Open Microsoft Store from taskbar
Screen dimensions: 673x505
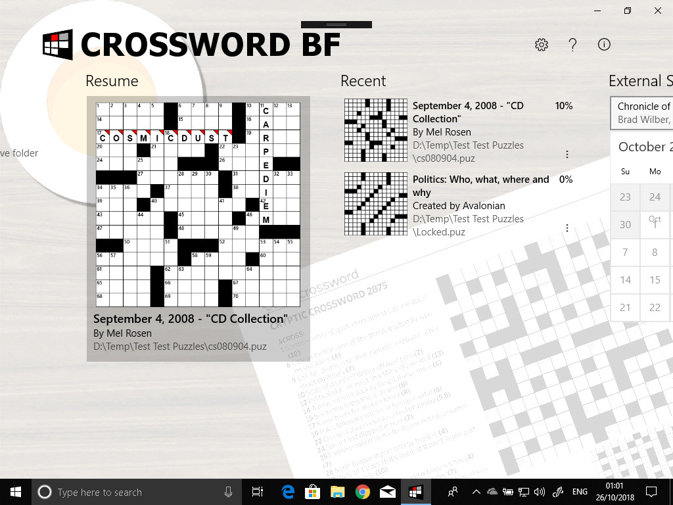point(312,492)
